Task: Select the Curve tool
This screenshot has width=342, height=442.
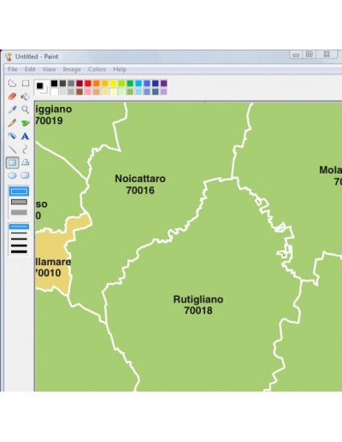Action: 25,149
